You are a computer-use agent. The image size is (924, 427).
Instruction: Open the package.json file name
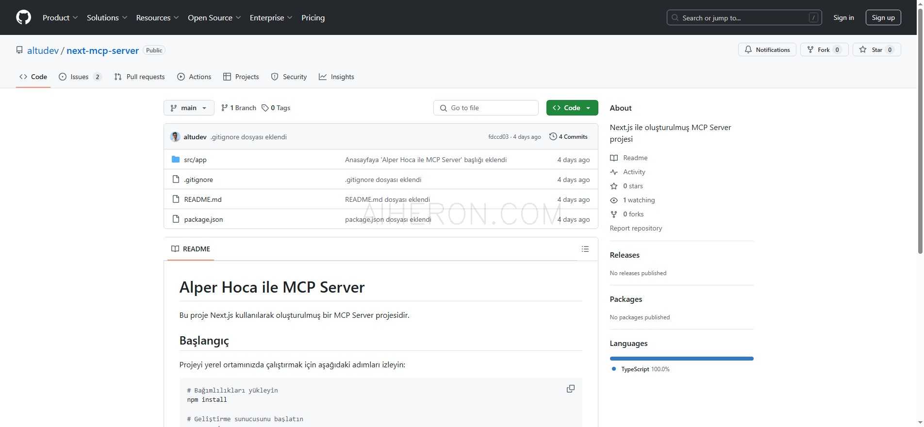coord(203,219)
